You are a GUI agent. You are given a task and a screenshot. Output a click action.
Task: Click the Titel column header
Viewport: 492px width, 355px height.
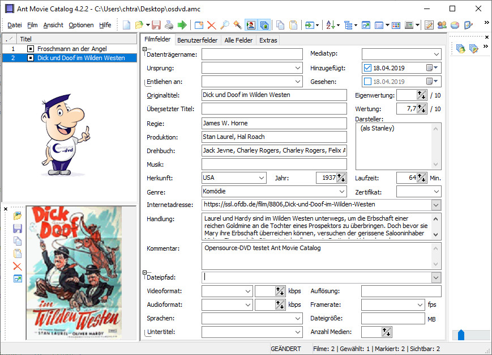tap(26, 39)
